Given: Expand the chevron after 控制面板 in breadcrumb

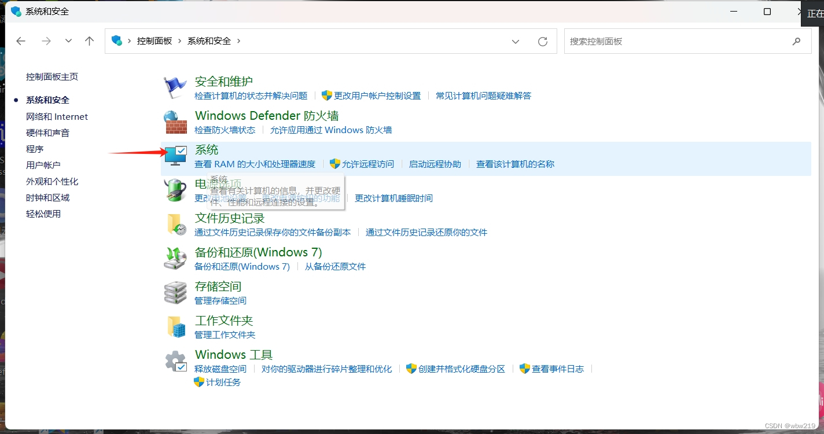Looking at the screenshot, I should click(x=180, y=41).
